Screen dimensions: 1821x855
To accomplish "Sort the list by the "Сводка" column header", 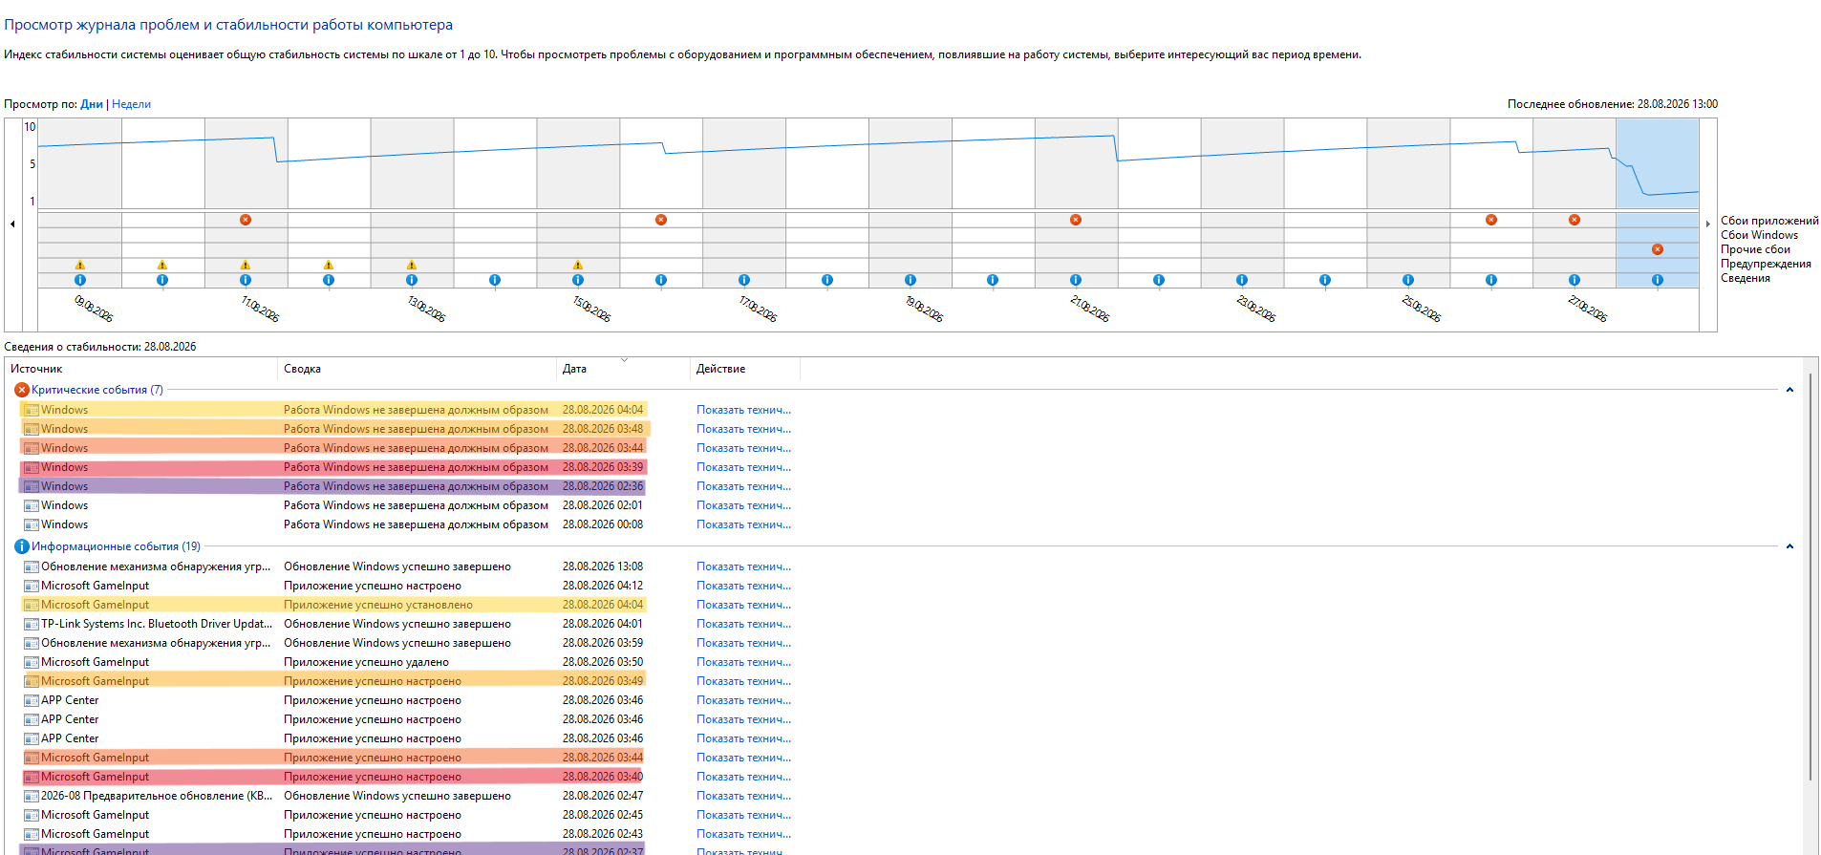I will pos(417,369).
